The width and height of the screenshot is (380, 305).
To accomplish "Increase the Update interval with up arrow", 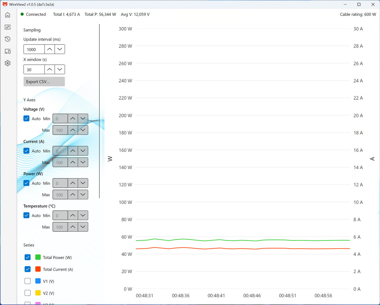I will coord(50,49).
